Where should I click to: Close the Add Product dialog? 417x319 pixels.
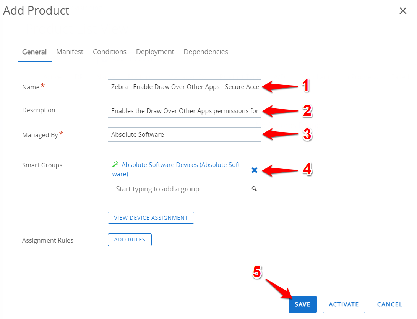point(403,11)
